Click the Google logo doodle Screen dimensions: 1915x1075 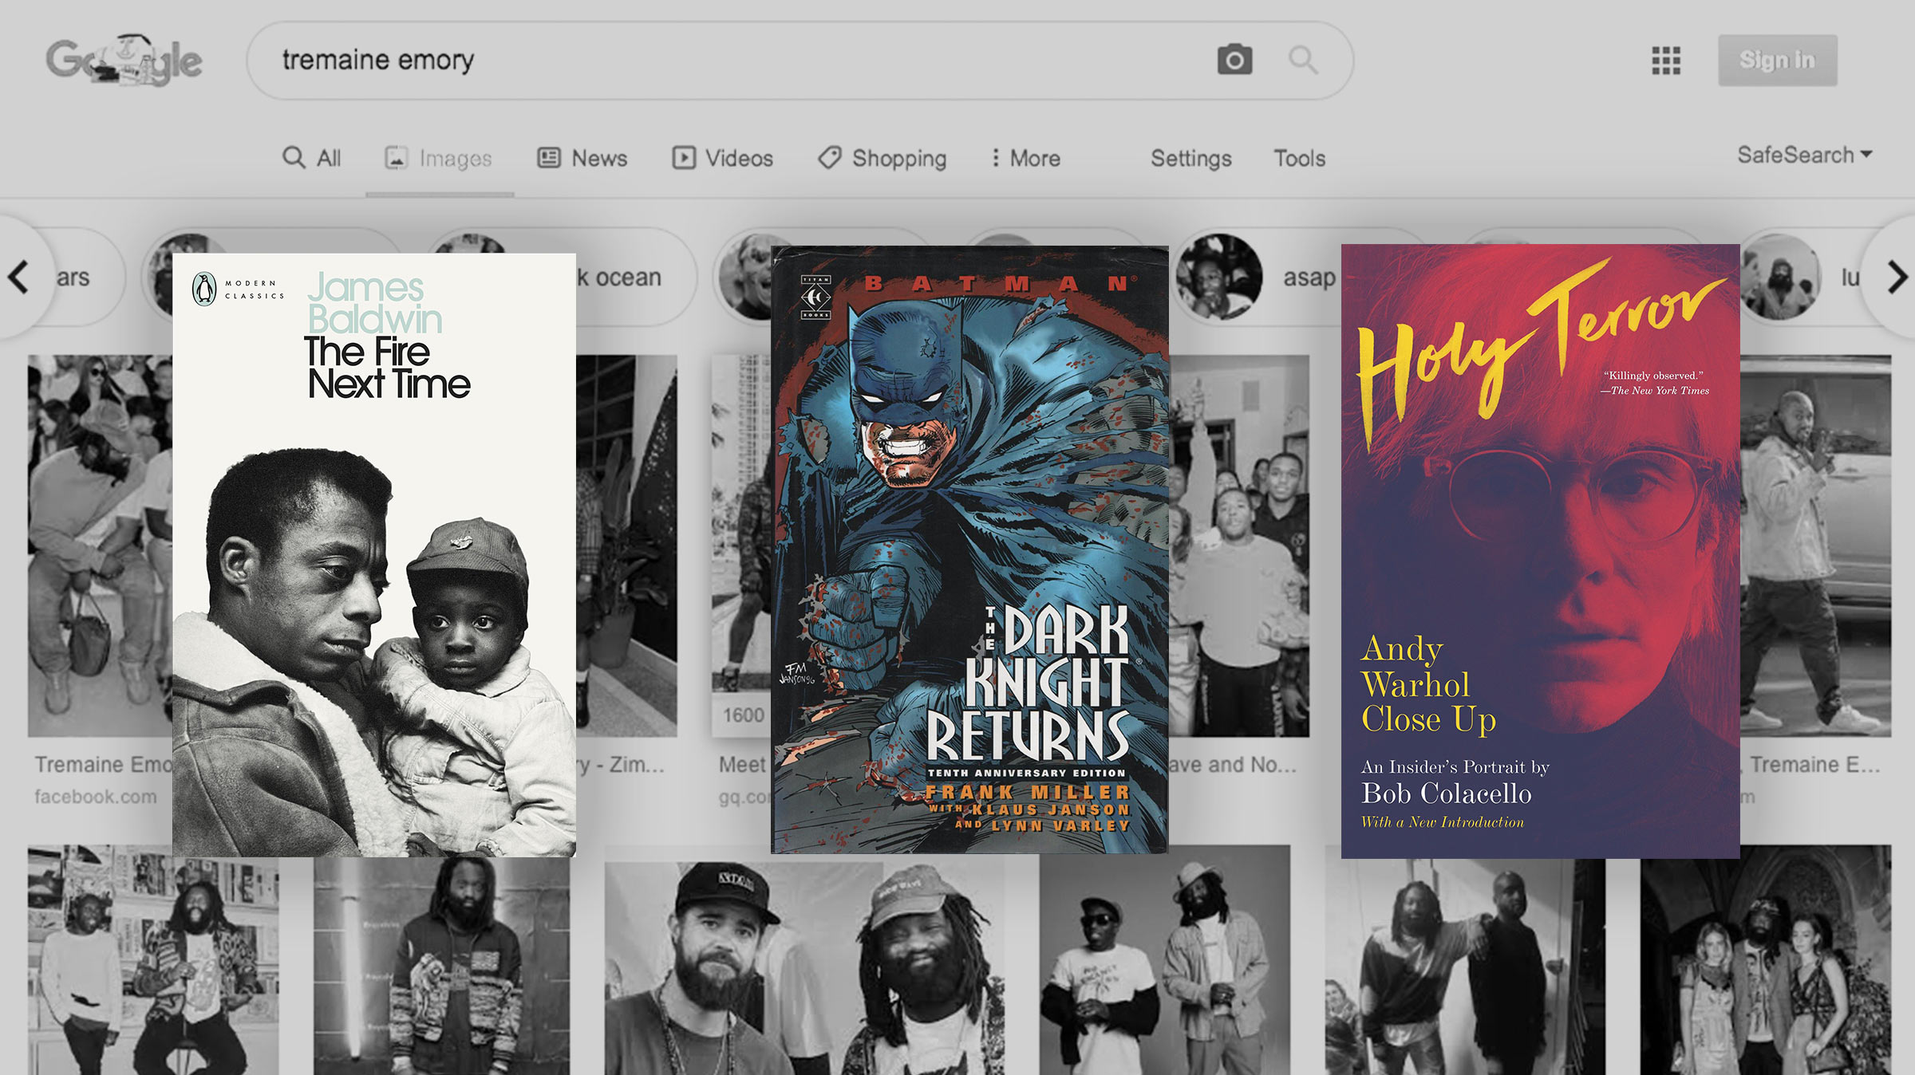coord(124,60)
